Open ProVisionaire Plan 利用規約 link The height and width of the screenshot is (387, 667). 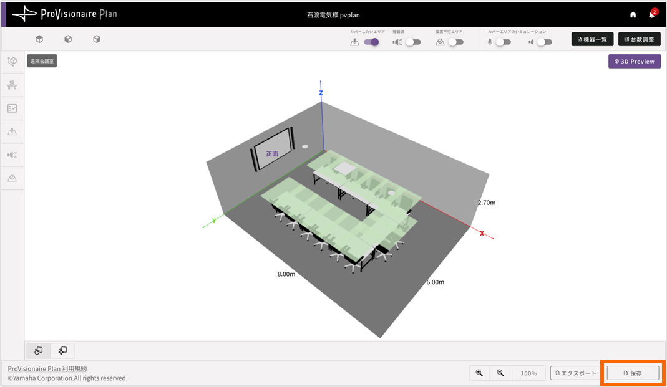point(47,369)
